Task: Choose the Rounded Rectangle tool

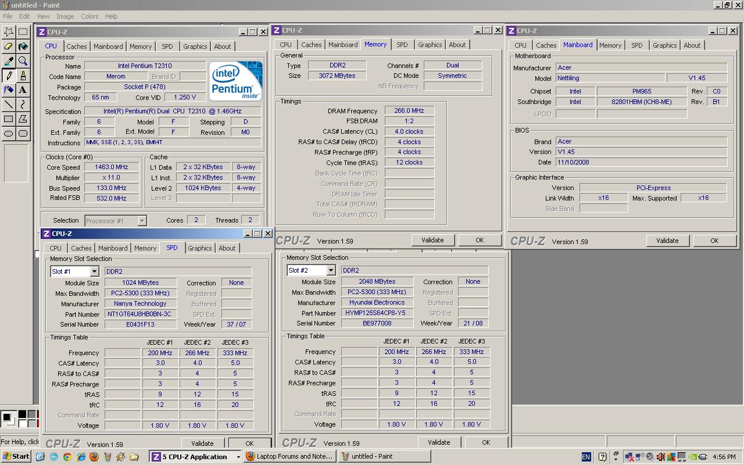Action: click(x=23, y=134)
